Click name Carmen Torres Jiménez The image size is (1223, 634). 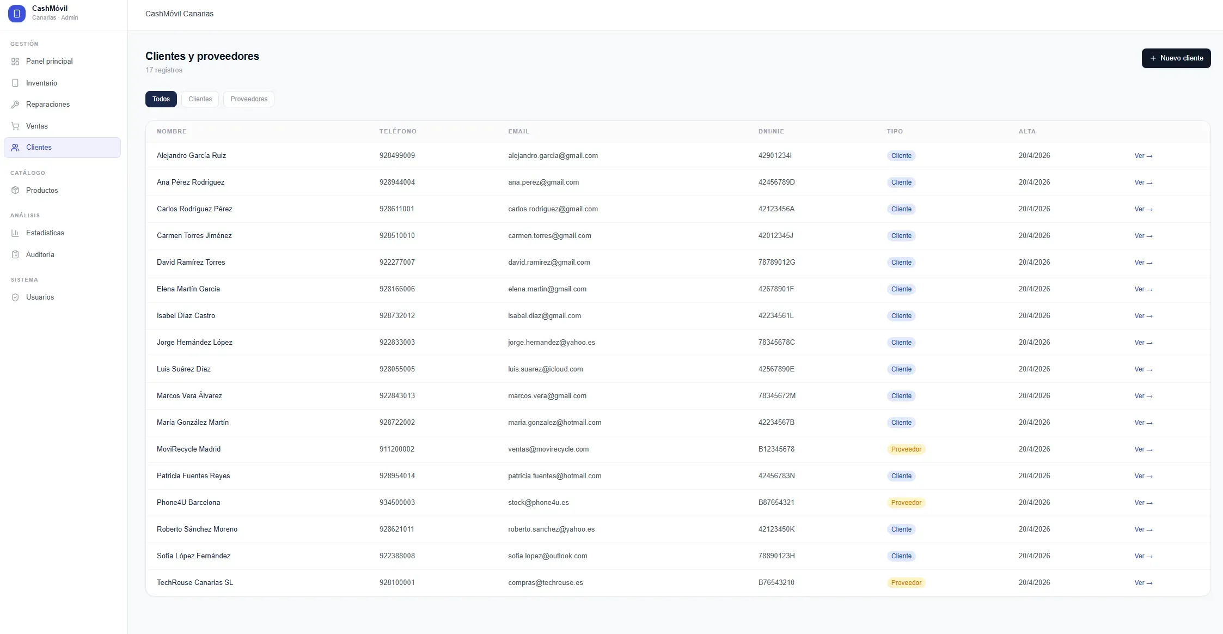click(x=194, y=236)
